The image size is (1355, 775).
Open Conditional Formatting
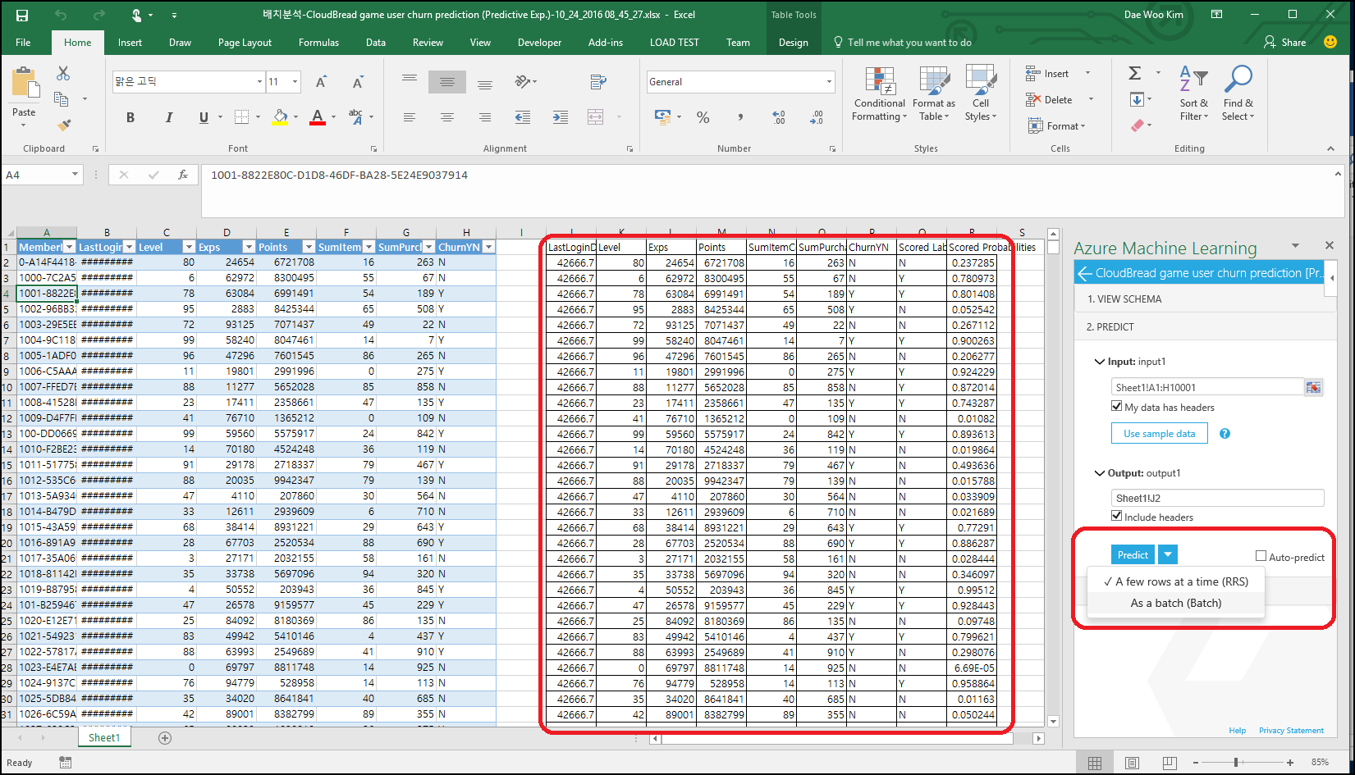coord(879,93)
